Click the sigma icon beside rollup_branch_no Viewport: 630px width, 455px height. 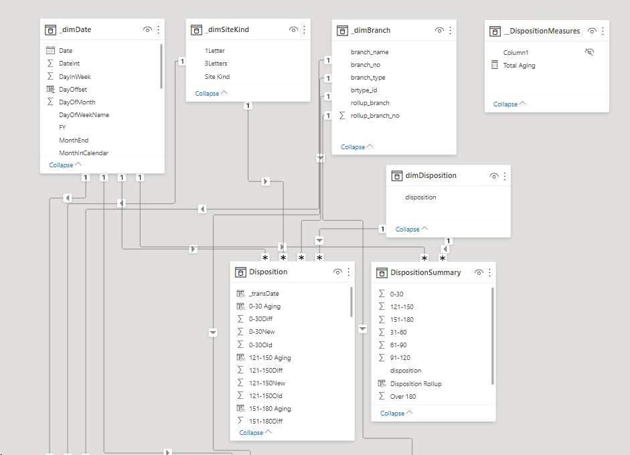pos(342,115)
